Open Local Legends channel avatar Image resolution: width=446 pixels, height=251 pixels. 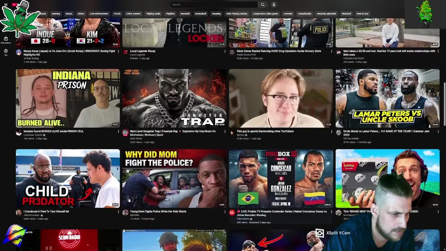(x=125, y=52)
